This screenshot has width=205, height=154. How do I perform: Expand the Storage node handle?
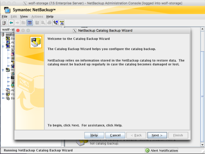click(8, 58)
